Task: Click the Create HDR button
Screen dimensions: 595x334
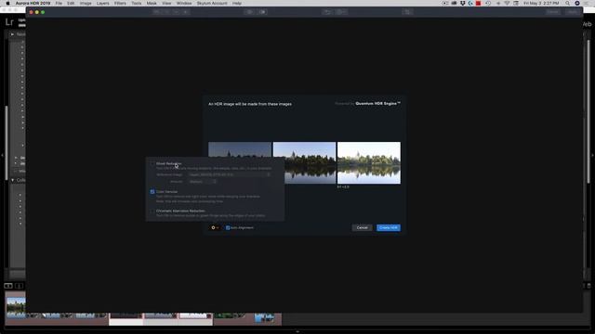Action: click(x=389, y=227)
